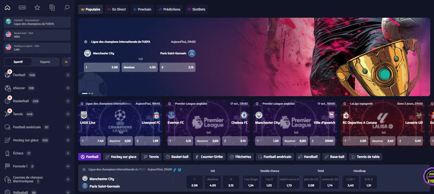Bet on LASK Linz odds 7.40

[93, 141]
